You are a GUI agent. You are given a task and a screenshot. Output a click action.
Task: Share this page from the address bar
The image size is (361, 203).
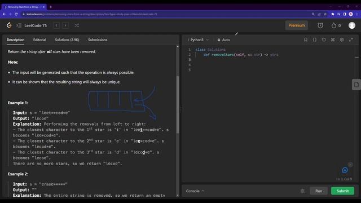(x=319, y=14)
